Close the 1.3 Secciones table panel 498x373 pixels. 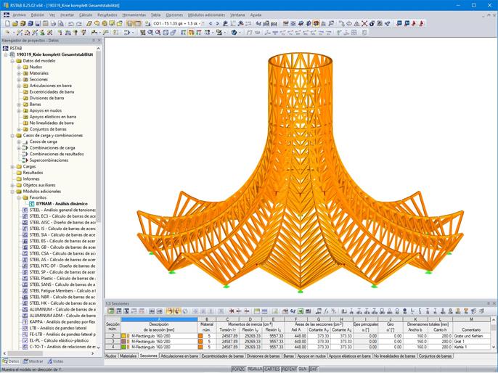coord(494,303)
